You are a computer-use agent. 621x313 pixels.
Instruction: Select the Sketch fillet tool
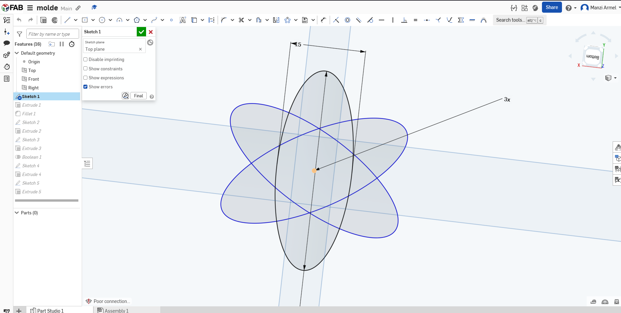[224, 20]
